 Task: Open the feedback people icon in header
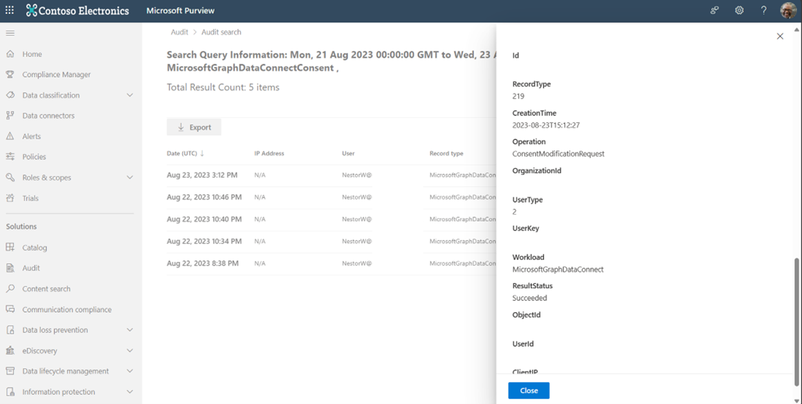click(x=715, y=10)
